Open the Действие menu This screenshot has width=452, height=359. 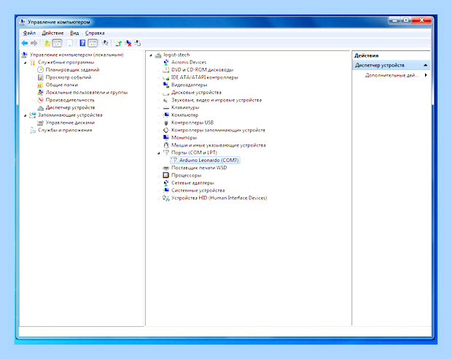52,33
